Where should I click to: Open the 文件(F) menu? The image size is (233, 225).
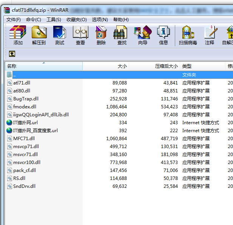coord(13,20)
